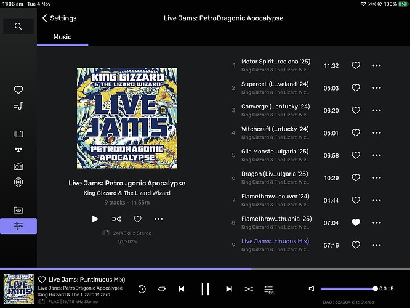Open Favorites heart in the left sidebar

click(18, 90)
